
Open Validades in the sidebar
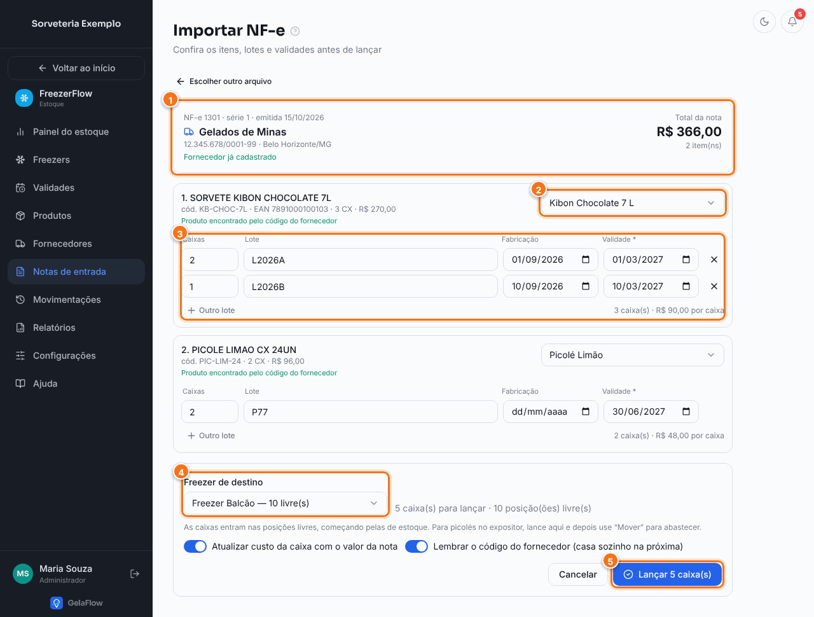(x=76, y=188)
